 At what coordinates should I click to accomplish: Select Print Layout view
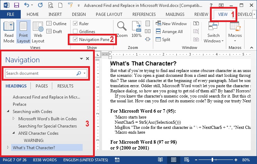[24, 32]
